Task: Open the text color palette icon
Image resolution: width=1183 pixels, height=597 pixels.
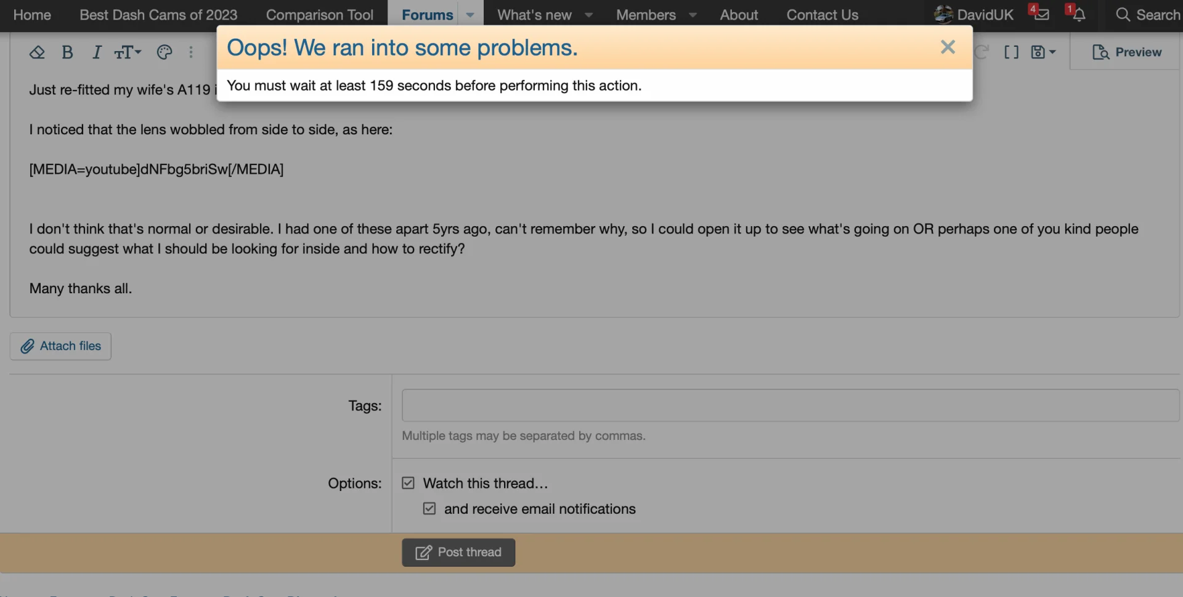Action: [165, 52]
